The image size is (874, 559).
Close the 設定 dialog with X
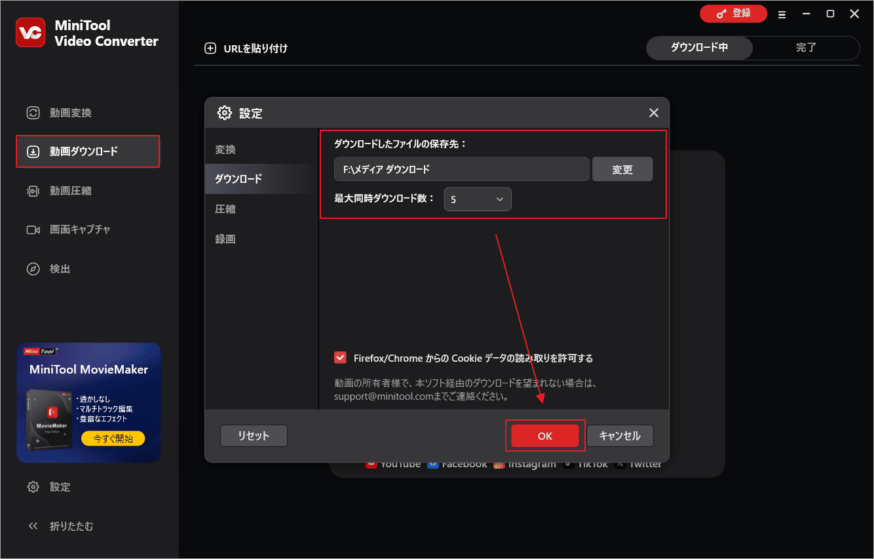[x=654, y=113]
